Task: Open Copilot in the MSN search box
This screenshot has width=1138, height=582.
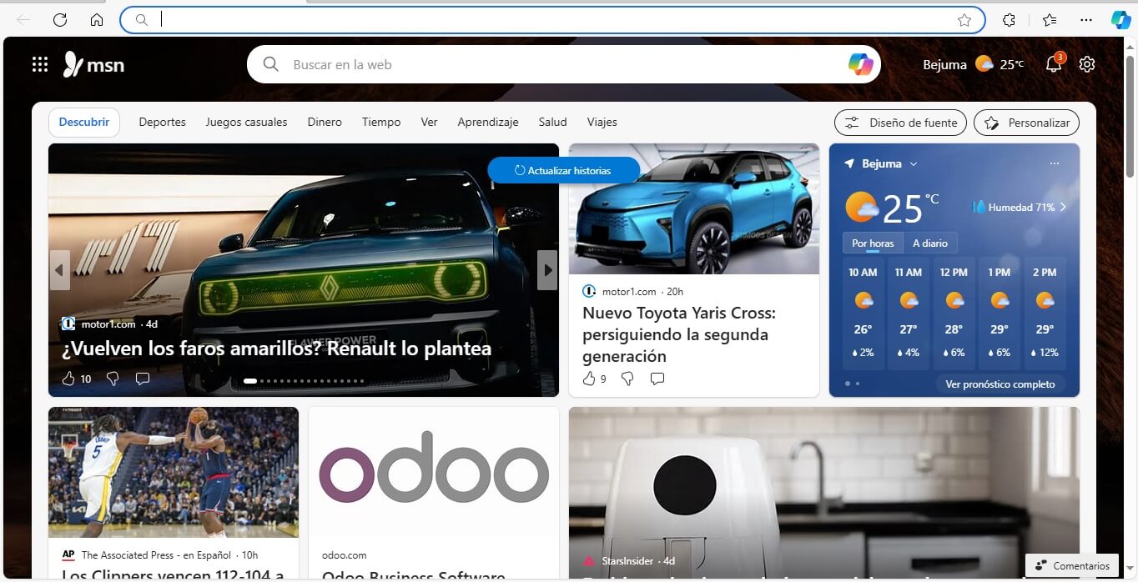Action: pos(860,64)
